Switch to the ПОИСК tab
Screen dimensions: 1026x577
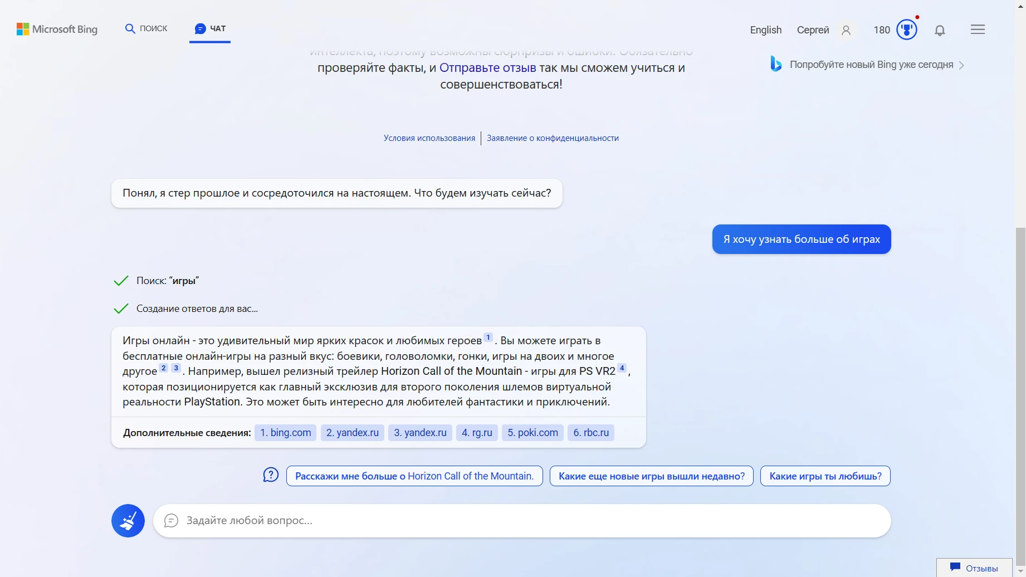(146, 28)
